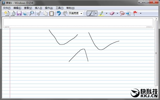Screen dimensions: 160x100
Task: Click the Paste clipboard icon
Action: (x=51, y=13)
